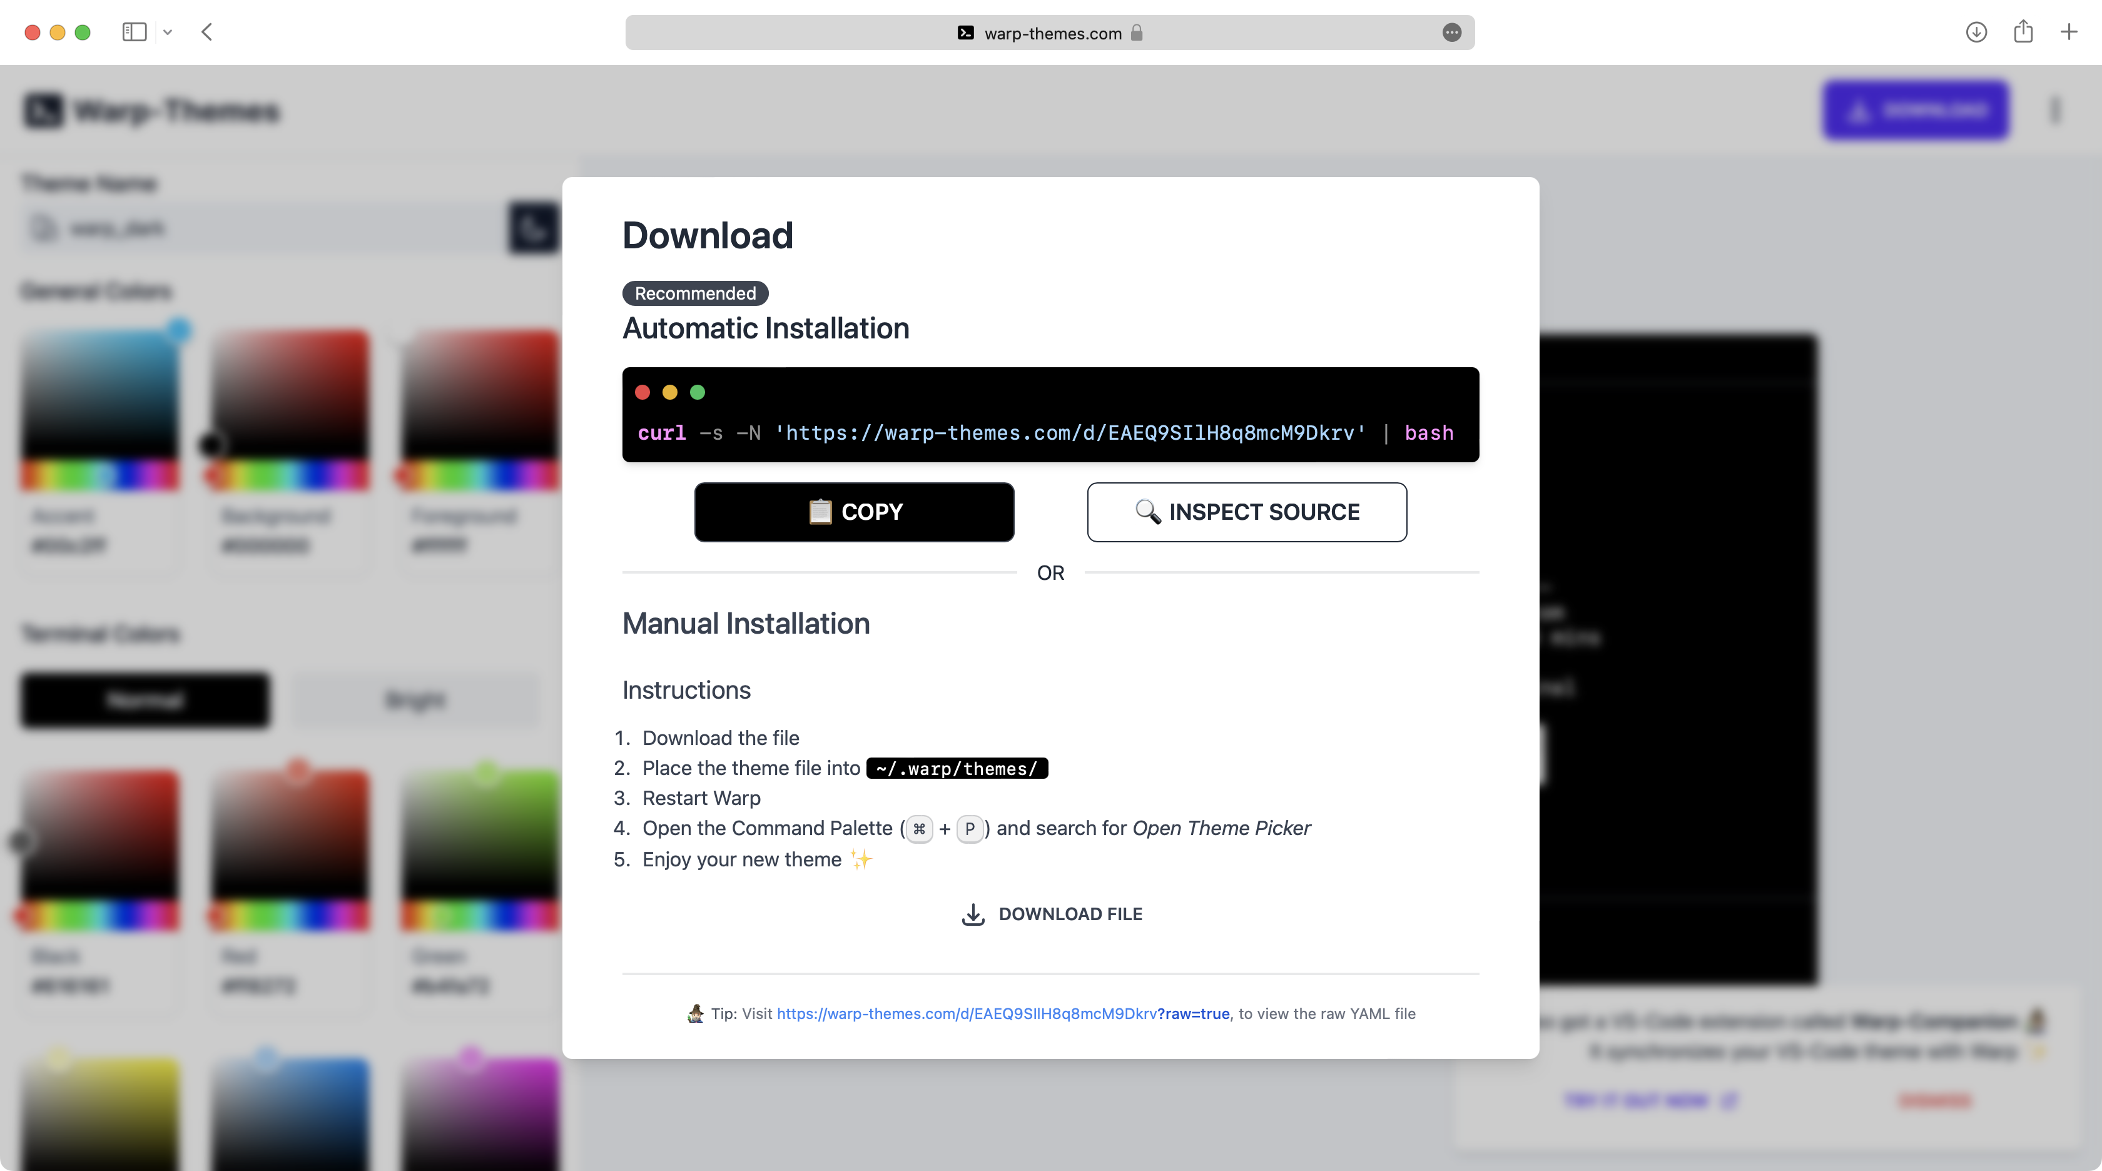The width and height of the screenshot is (2102, 1171).
Task: Click the lock icon in address bar
Action: point(1137,33)
